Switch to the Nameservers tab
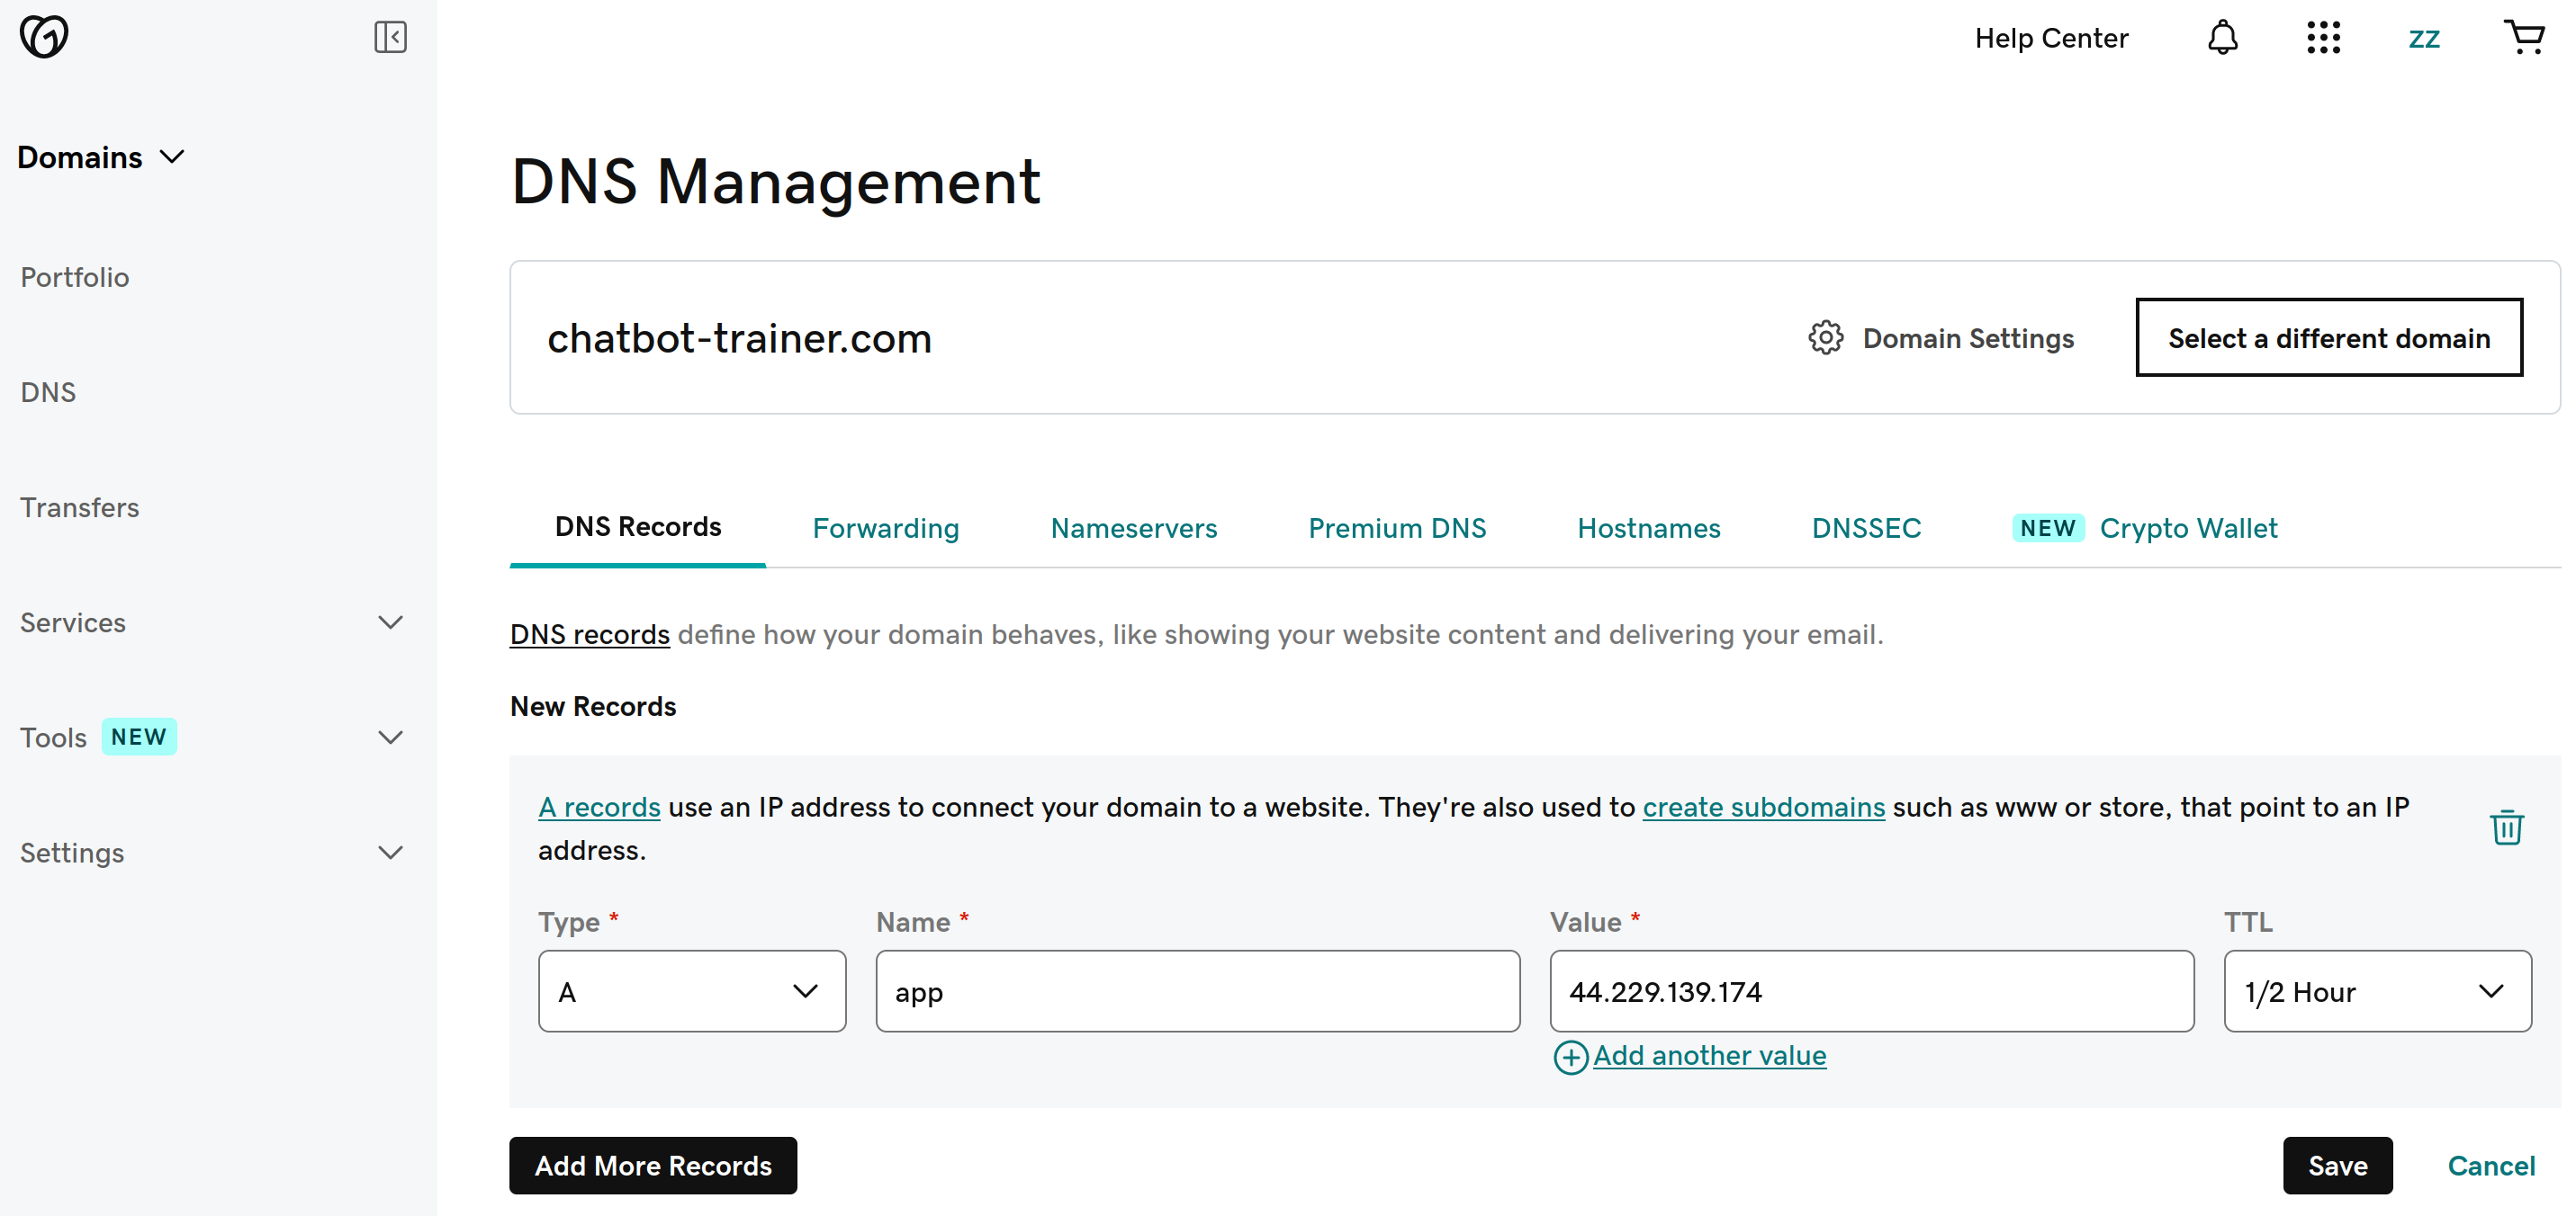Viewport: 2576px width, 1216px height. click(x=1133, y=528)
